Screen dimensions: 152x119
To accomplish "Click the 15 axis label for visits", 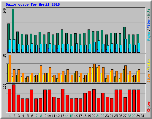I will [4, 56].
